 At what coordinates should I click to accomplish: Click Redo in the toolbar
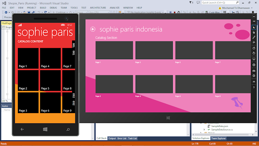(x=46, y=12)
